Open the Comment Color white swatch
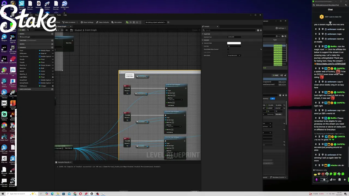 (x=234, y=43)
